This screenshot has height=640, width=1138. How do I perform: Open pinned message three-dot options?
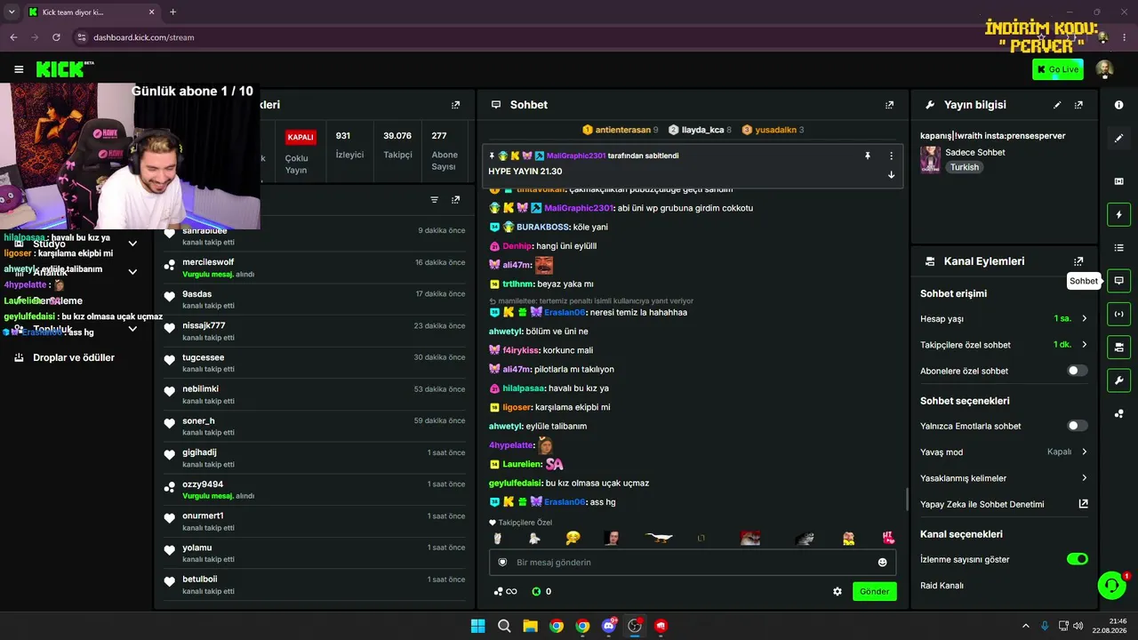point(891,156)
